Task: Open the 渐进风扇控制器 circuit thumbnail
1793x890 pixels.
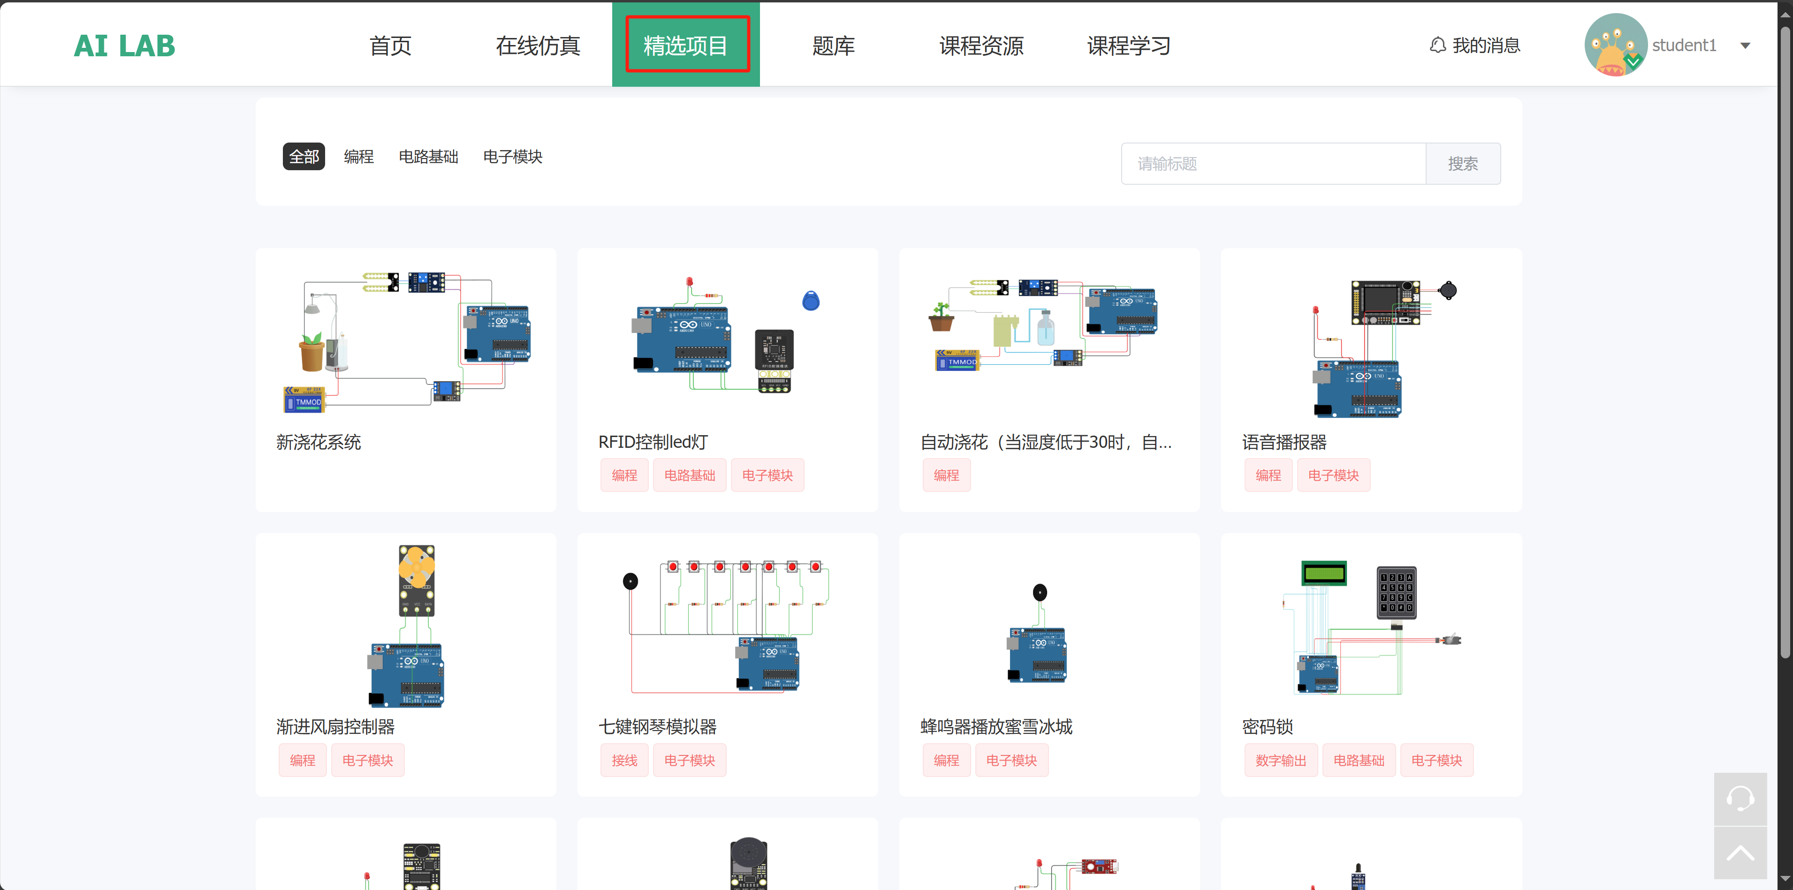Action: (x=406, y=626)
